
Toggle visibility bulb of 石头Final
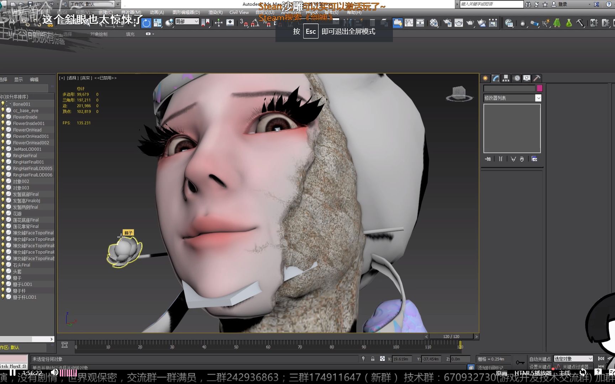[x=3, y=265]
